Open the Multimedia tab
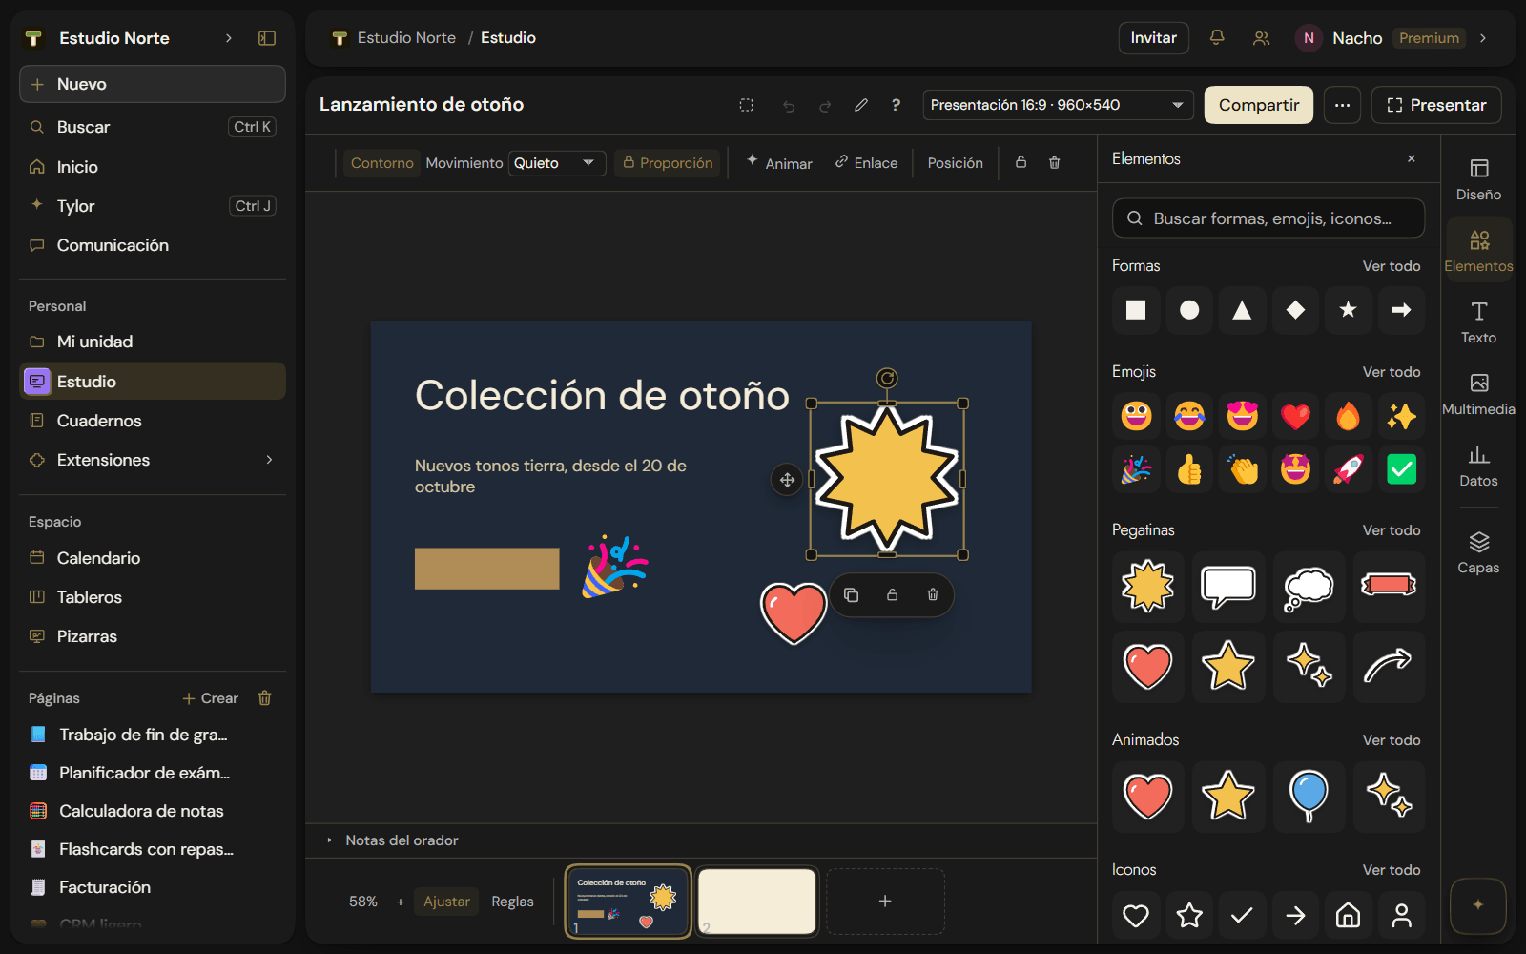The width and height of the screenshot is (1526, 954). (1478, 394)
